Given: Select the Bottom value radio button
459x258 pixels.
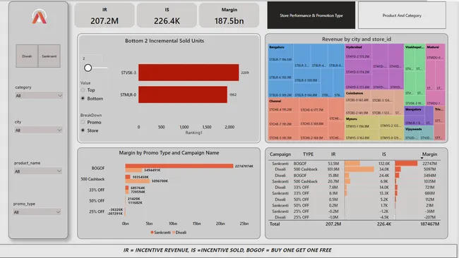Looking at the screenshot, I should coord(83,99).
